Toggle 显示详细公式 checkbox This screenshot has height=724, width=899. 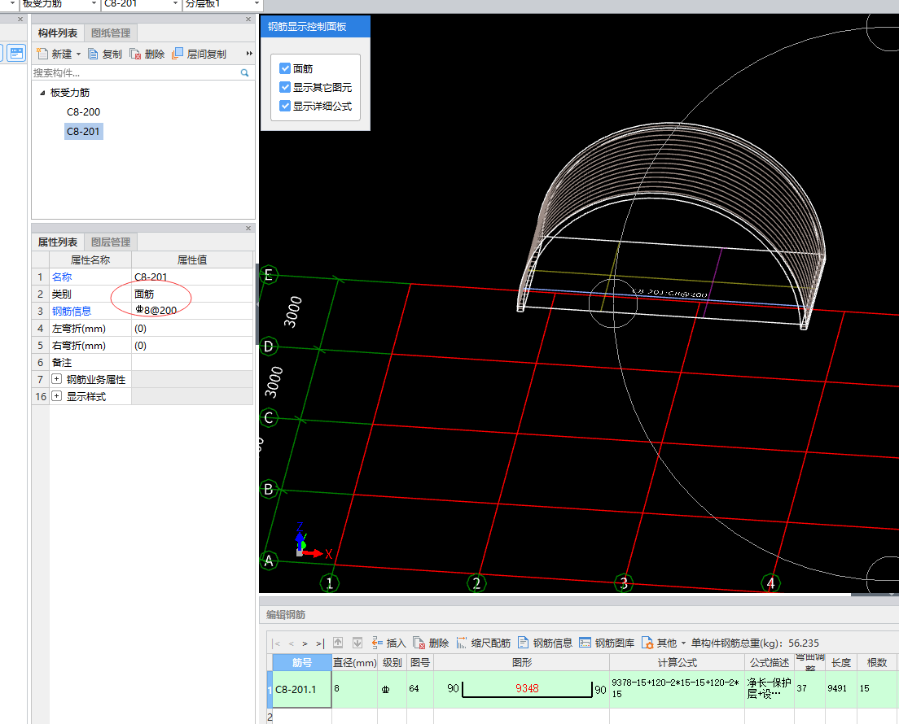pyautogui.click(x=285, y=106)
